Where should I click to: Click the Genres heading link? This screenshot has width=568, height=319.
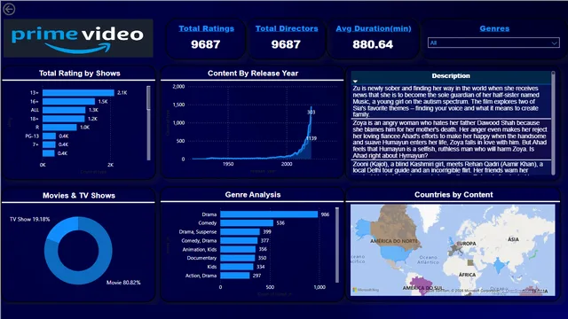[494, 28]
